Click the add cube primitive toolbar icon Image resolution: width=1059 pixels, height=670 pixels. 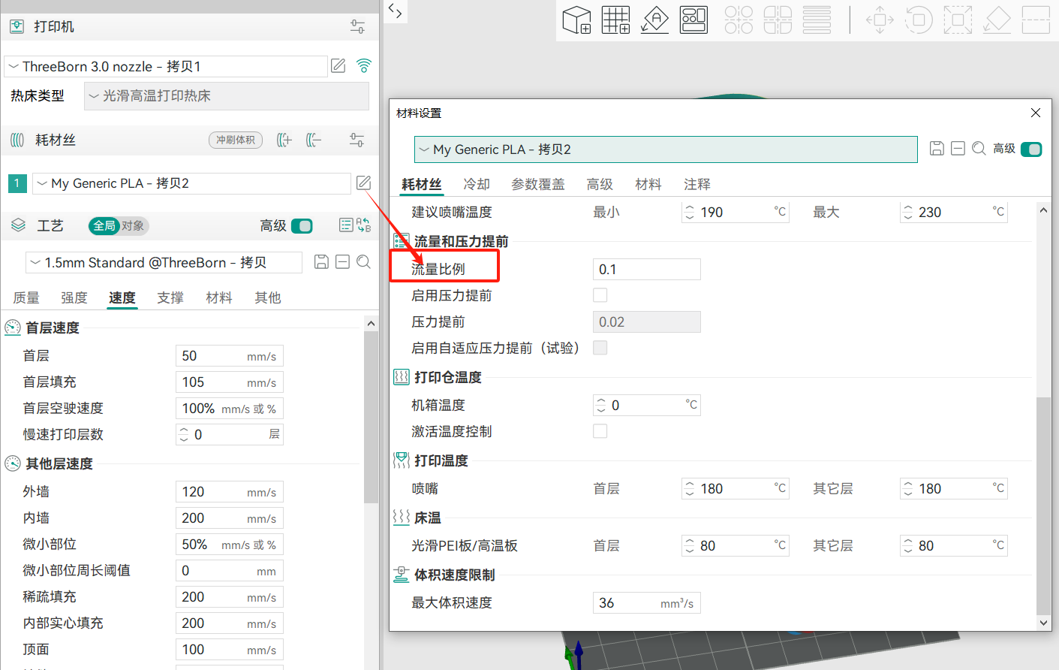click(x=576, y=20)
